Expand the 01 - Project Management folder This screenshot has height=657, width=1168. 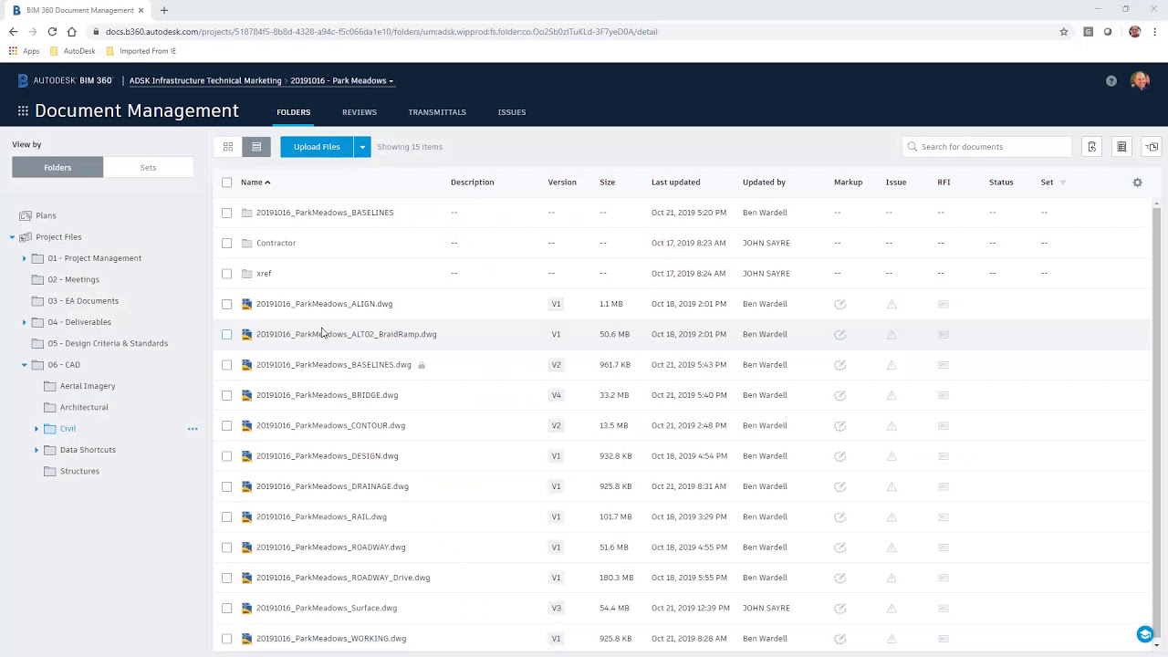pyautogui.click(x=25, y=258)
